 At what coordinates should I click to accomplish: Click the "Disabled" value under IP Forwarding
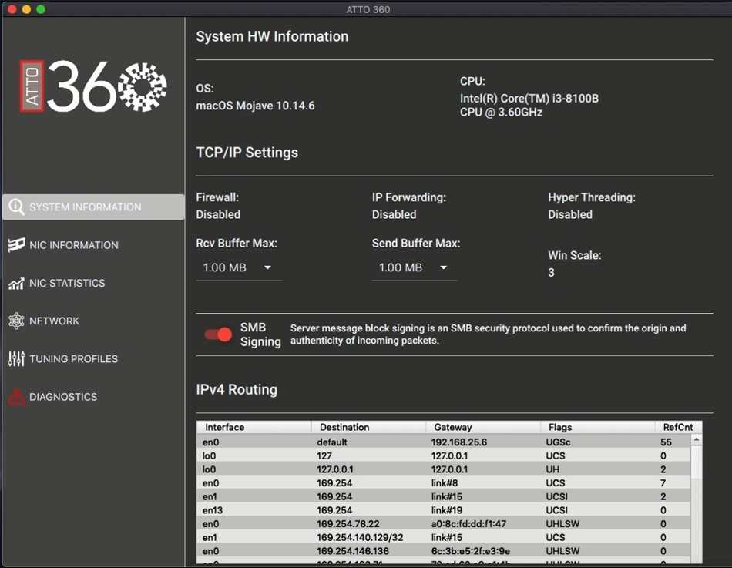coord(394,214)
